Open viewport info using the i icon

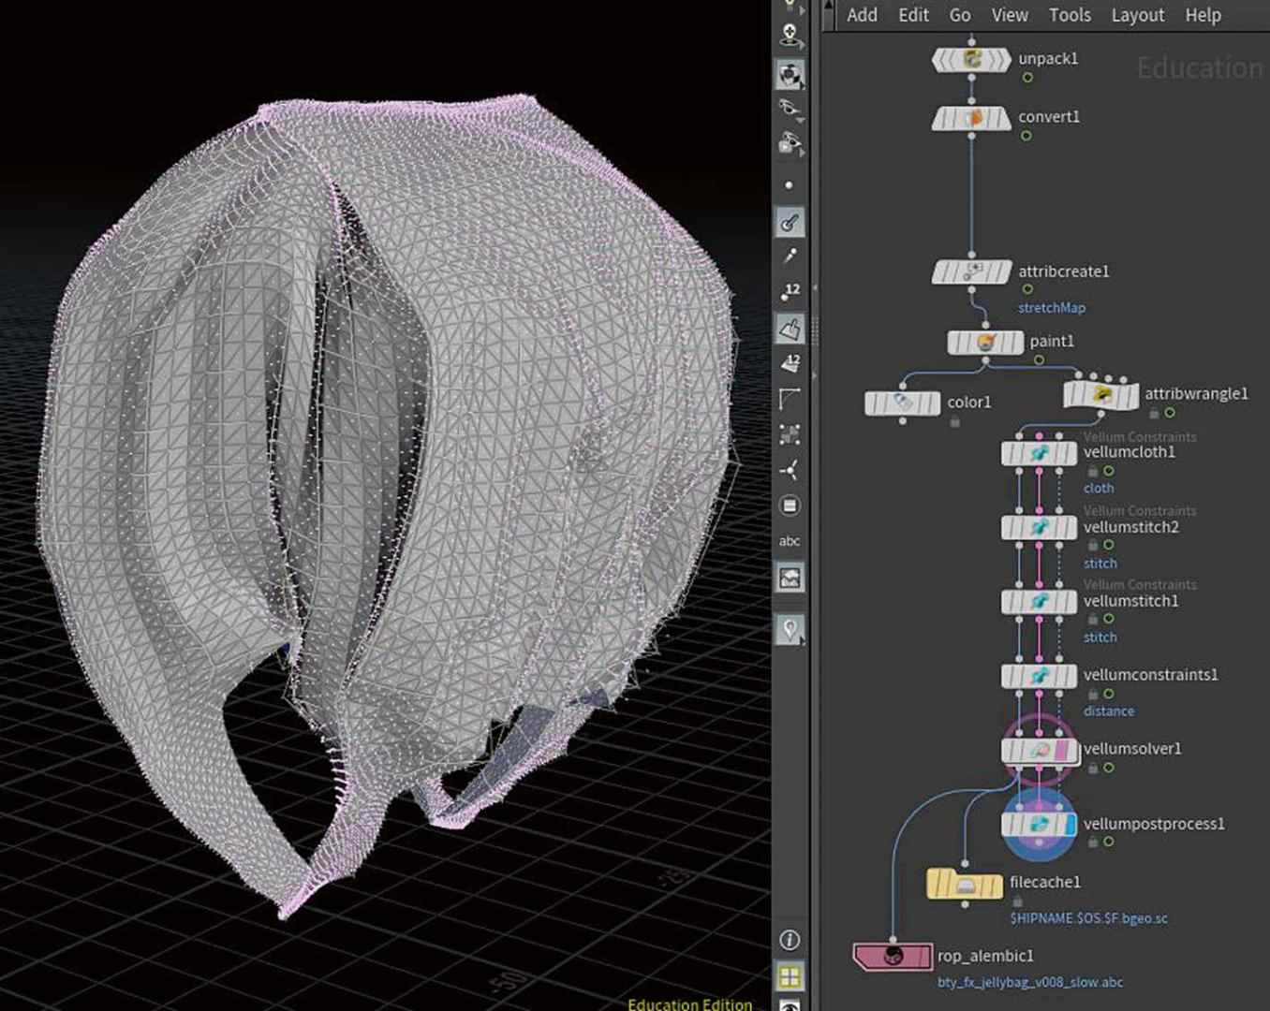790,941
